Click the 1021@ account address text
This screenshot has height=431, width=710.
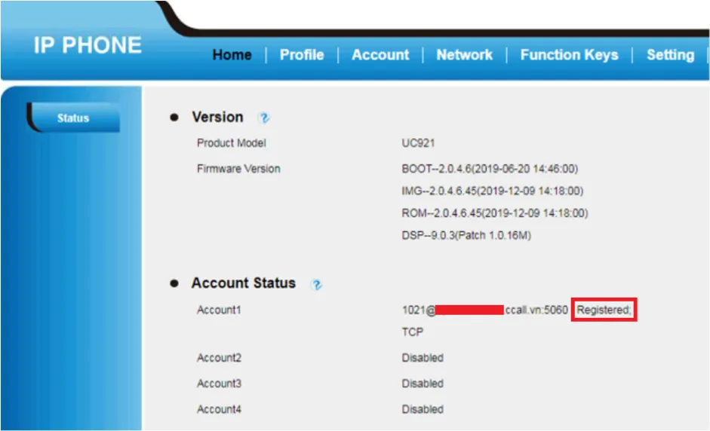point(484,310)
